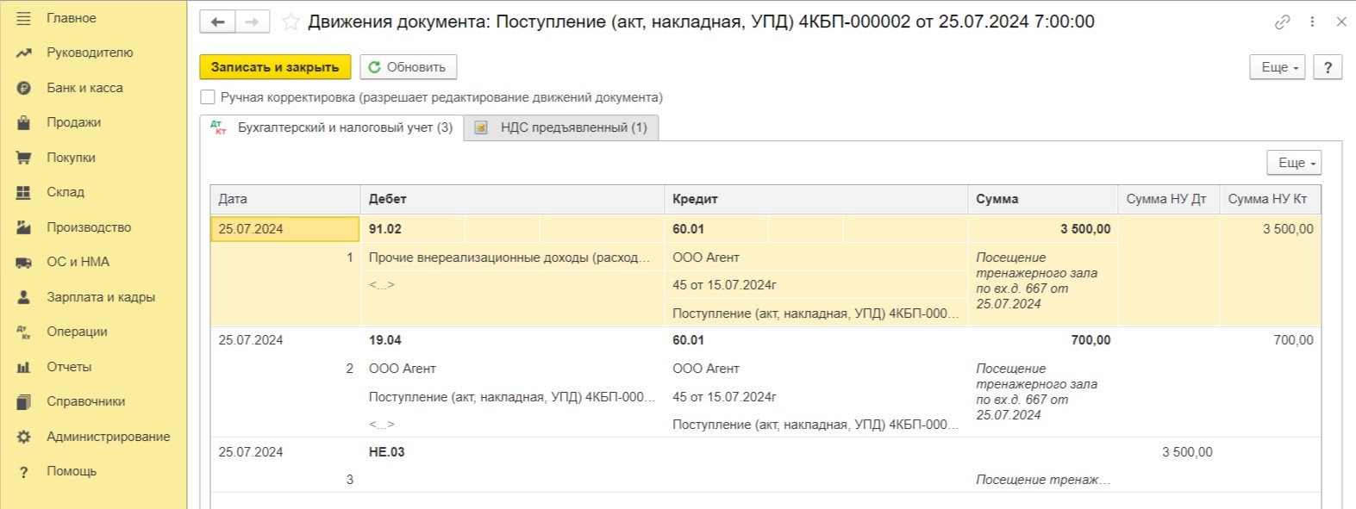
Task: Switch to НДС предъявленный tab
Action: point(561,127)
